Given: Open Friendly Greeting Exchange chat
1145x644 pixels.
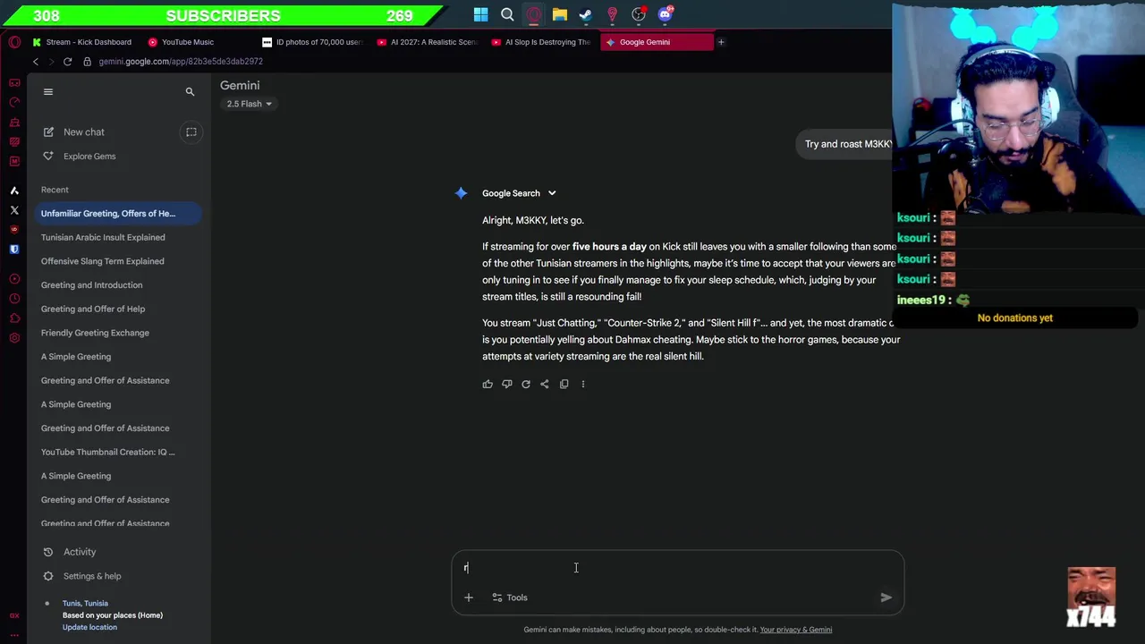Looking at the screenshot, I should tap(95, 333).
